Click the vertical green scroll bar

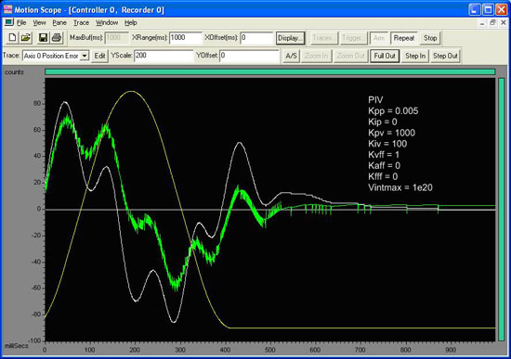501,210
